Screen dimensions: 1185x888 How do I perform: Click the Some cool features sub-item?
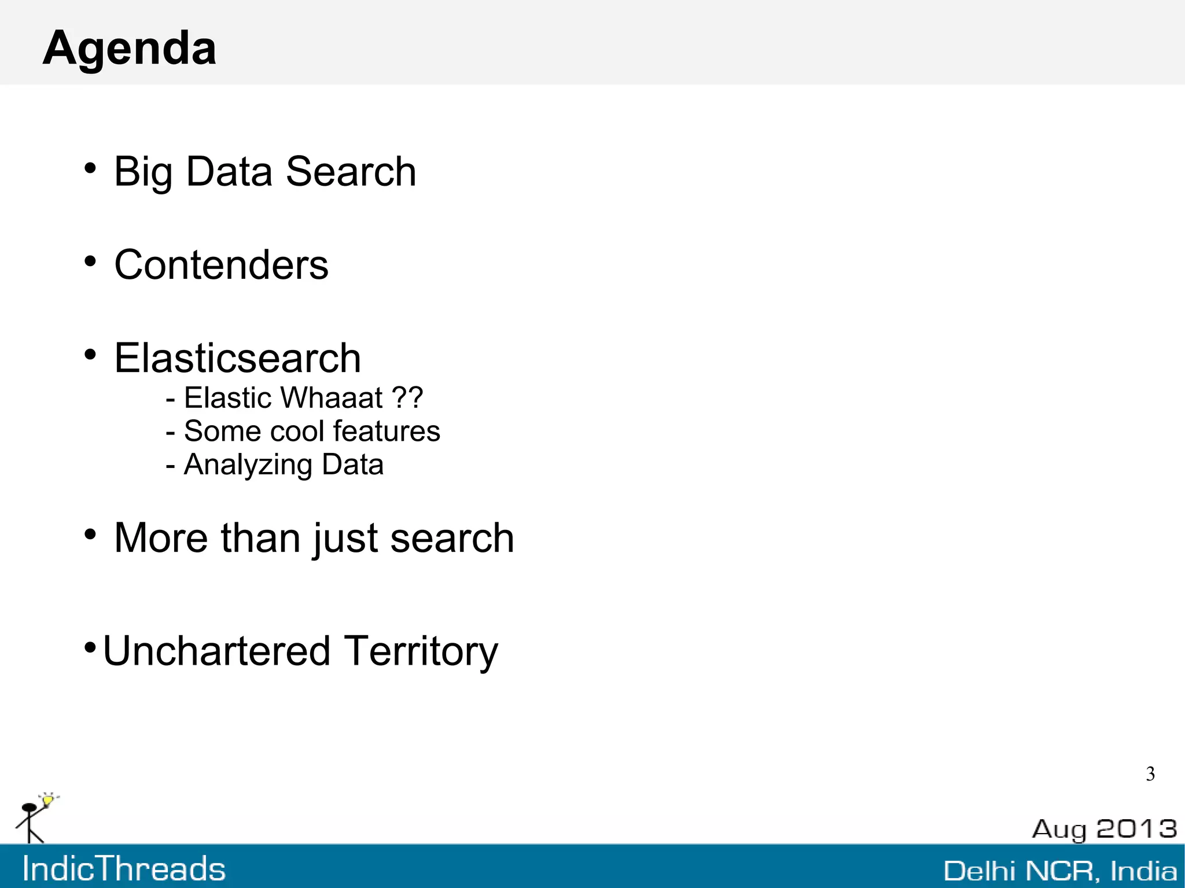coord(303,432)
